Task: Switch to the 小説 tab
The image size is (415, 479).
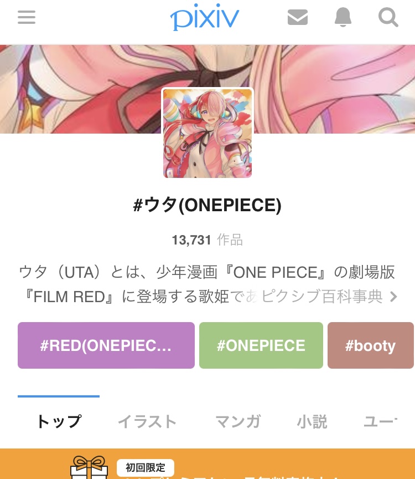Action: tap(312, 421)
